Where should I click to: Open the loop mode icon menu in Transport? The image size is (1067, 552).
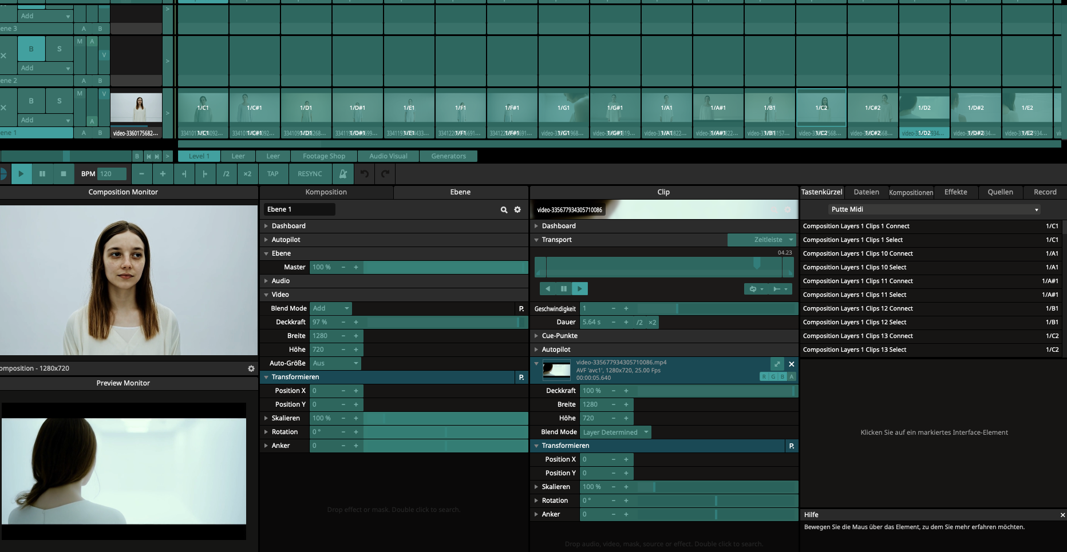(756, 289)
